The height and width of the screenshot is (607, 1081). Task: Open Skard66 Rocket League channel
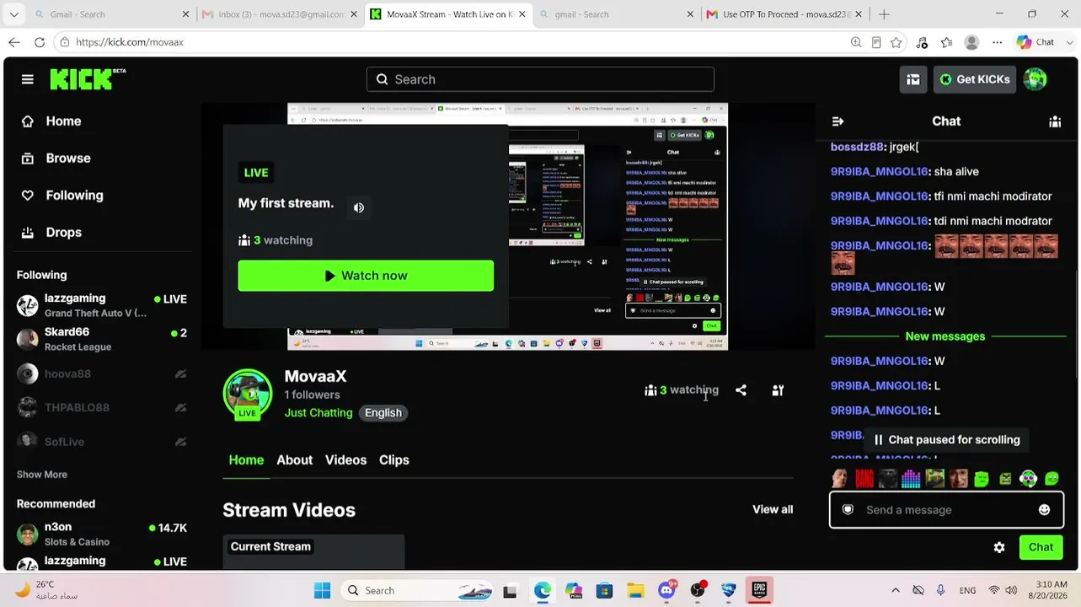coord(102,339)
